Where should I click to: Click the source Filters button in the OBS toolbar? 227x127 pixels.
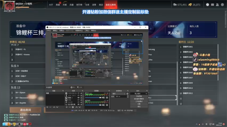click(x=80, y=87)
